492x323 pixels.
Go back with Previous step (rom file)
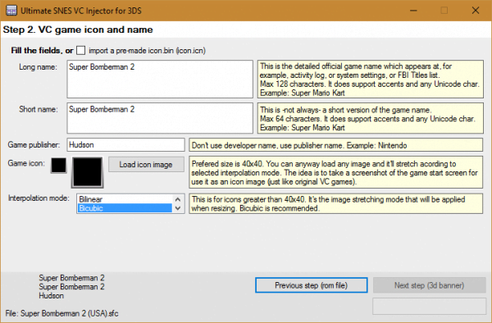(312, 285)
